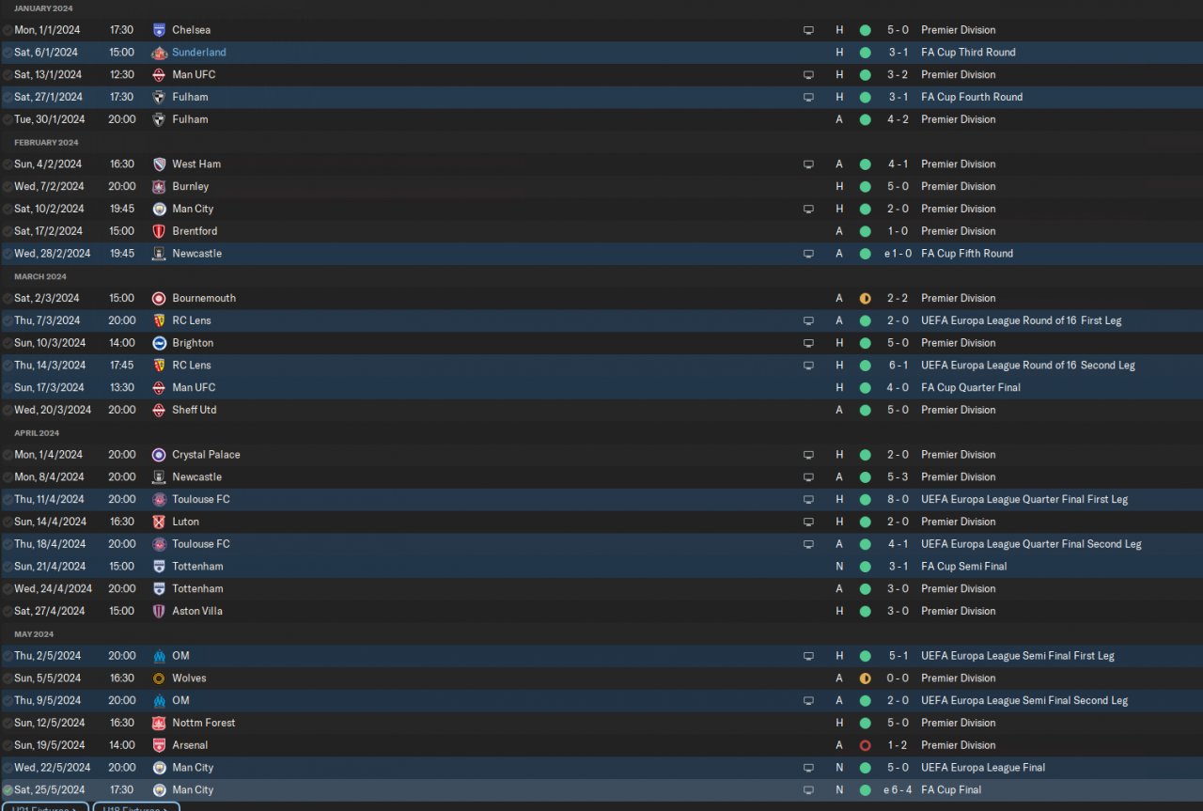
Task: Click the 13:30 kickoff time
Action: tap(122, 388)
